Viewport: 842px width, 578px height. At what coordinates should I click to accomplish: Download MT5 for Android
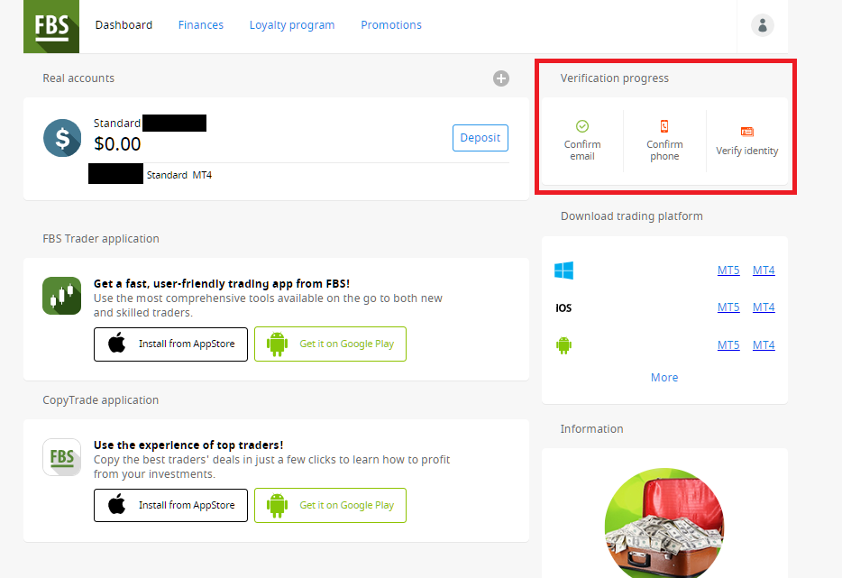point(728,344)
